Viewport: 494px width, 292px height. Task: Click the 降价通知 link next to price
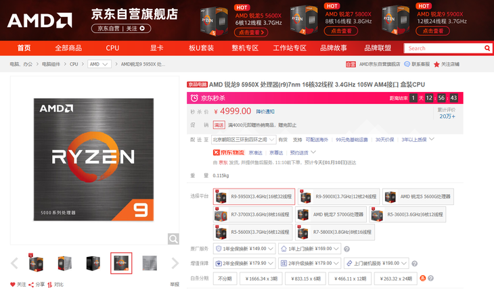click(265, 112)
